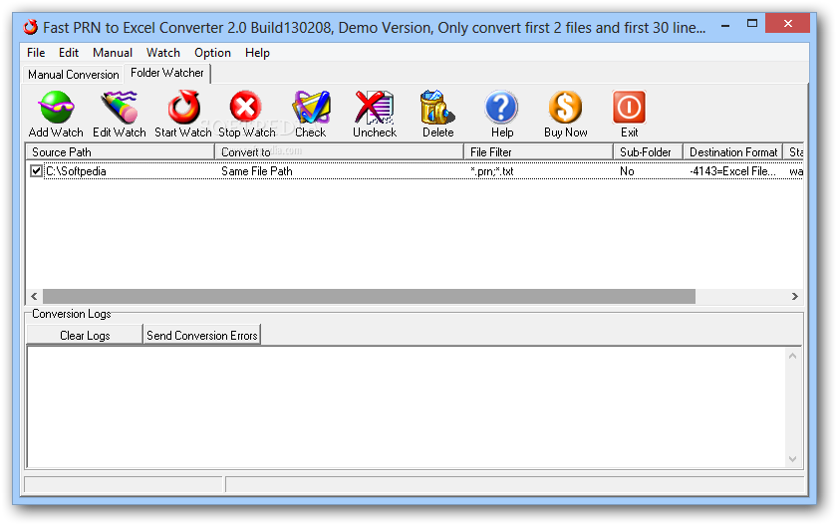Image resolution: width=837 pixels, height=525 pixels.
Task: Open the File menu
Action: pos(36,52)
